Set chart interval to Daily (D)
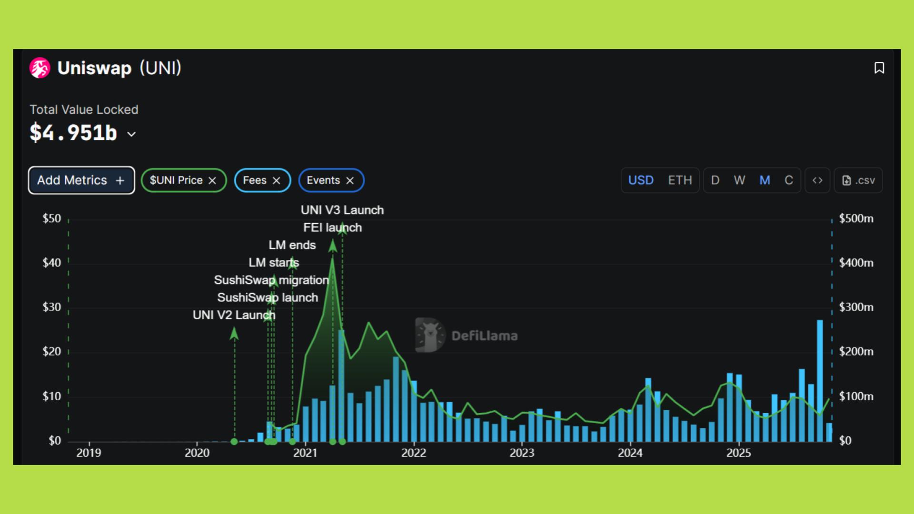Screen dimensions: 914x514 coord(715,180)
